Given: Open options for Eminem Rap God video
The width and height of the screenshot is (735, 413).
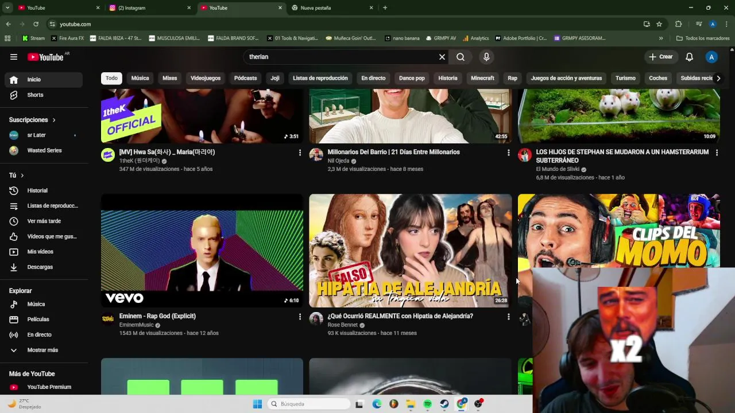Looking at the screenshot, I should tap(300, 317).
